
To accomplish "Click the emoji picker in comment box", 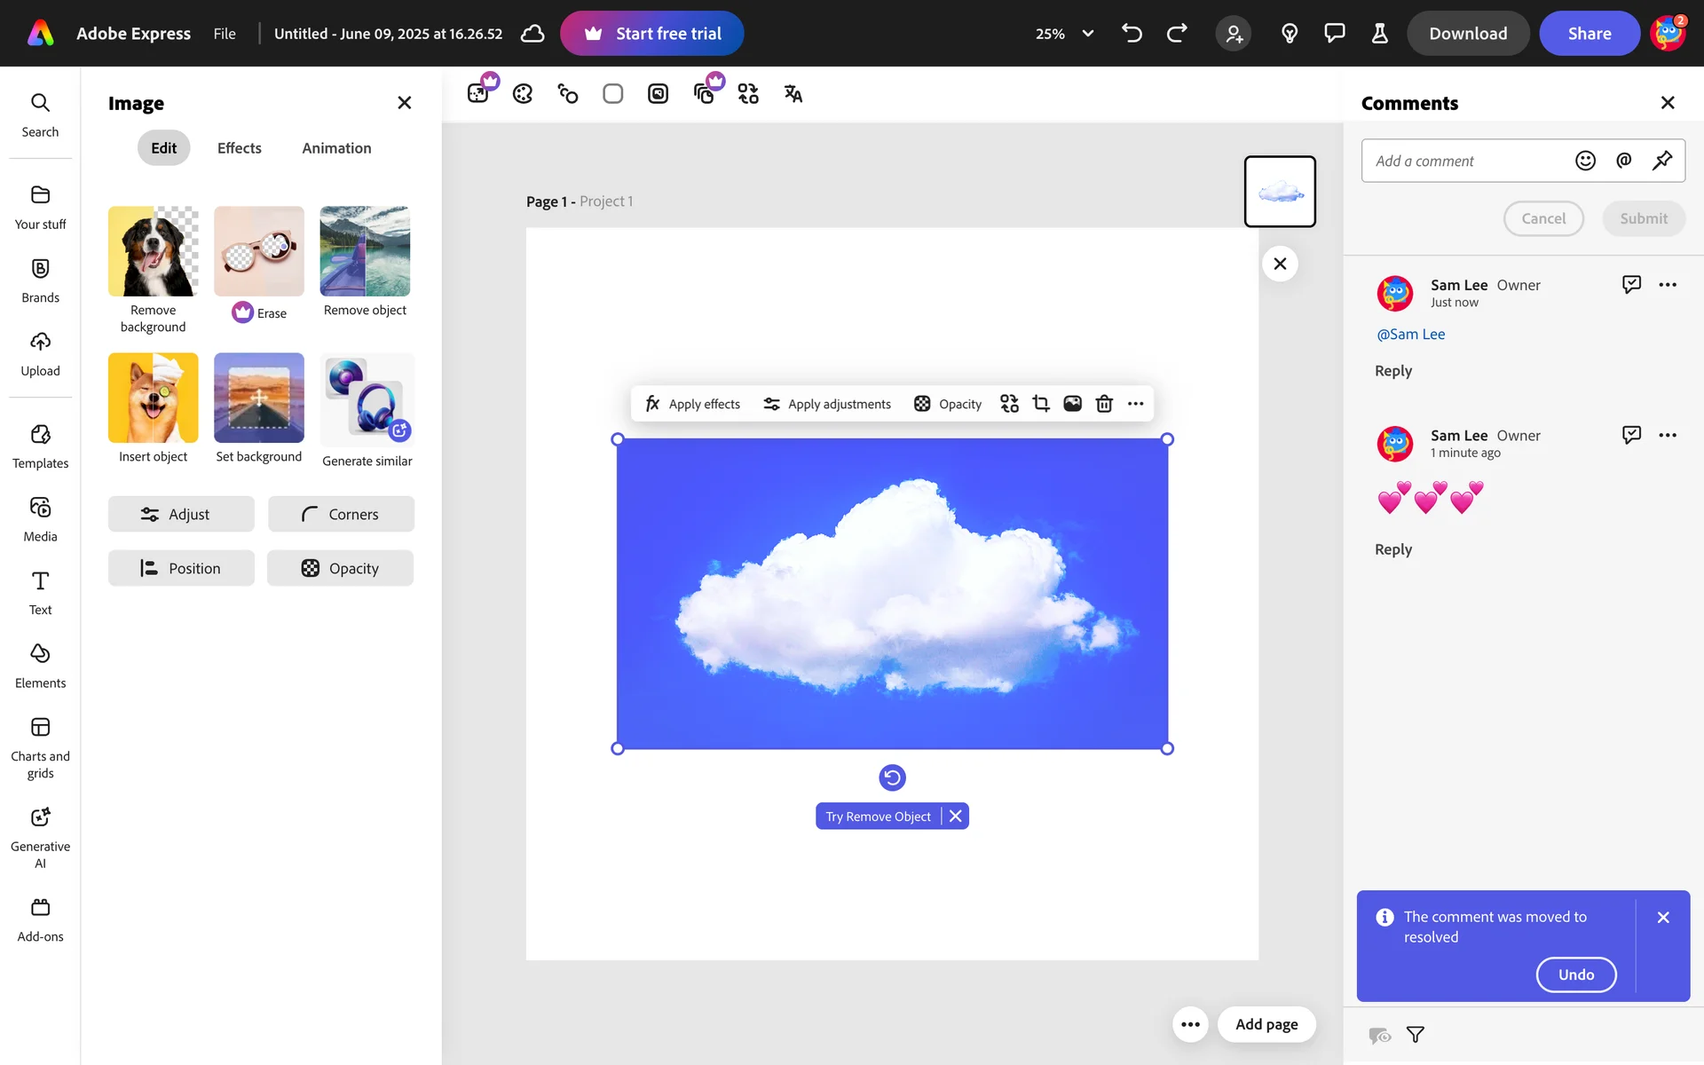I will click(1585, 161).
